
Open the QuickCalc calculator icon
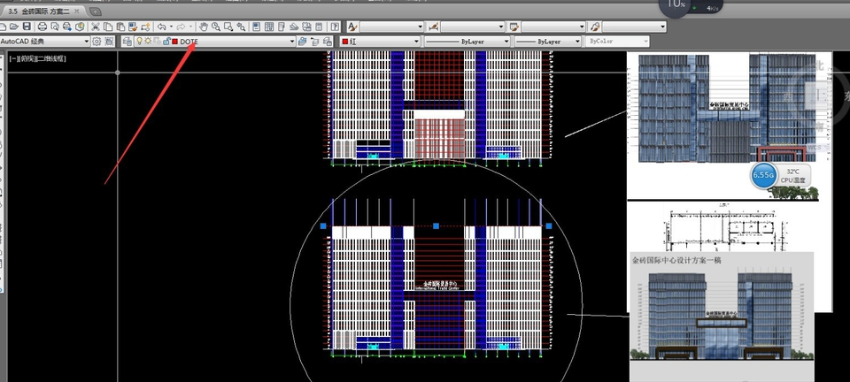tap(318, 27)
